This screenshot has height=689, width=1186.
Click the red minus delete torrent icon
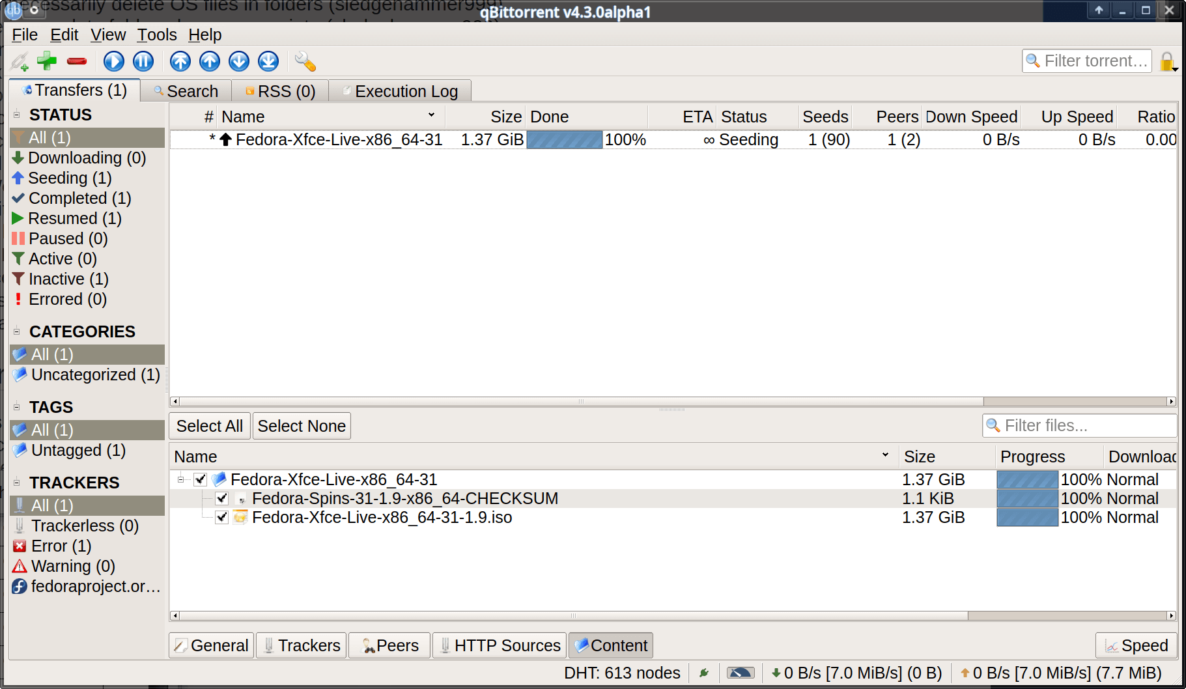(x=77, y=61)
